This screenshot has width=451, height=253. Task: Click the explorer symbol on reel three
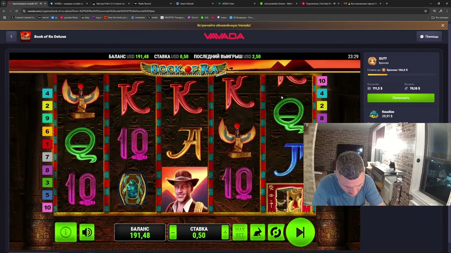tap(185, 190)
